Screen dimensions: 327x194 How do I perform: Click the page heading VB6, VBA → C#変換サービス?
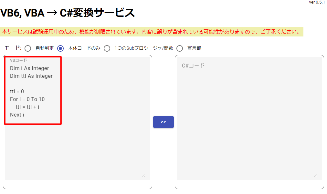tap(68, 13)
